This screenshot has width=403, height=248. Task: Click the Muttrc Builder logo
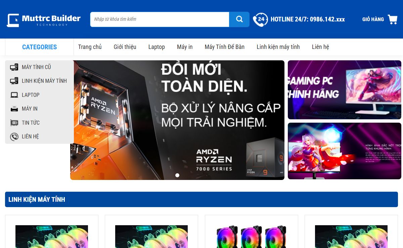coord(44,20)
